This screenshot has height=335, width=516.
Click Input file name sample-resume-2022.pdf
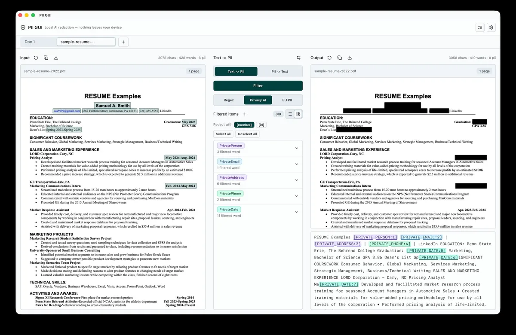click(45, 71)
